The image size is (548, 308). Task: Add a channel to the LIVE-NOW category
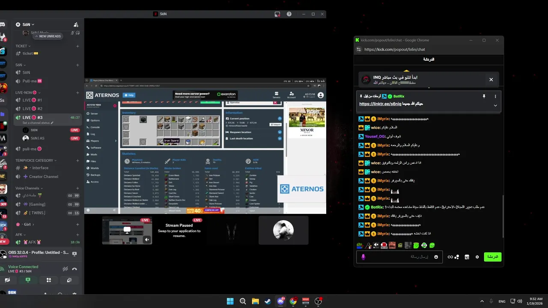[x=77, y=92]
